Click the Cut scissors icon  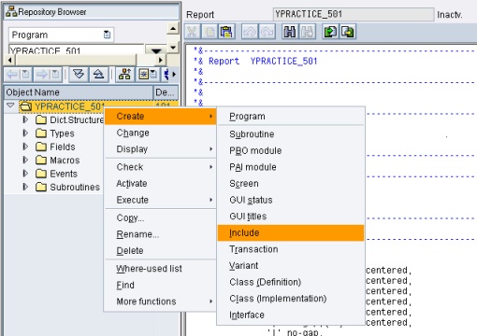pyautogui.click(x=193, y=32)
